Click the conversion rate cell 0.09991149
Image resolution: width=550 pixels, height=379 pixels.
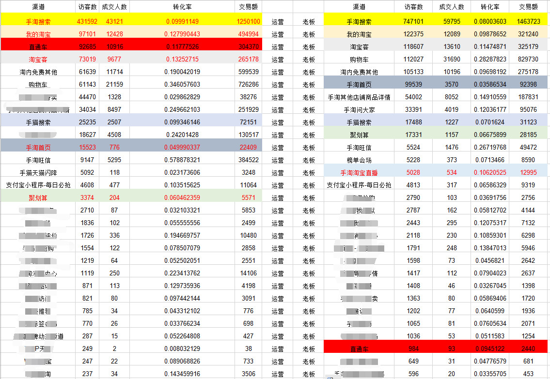[x=182, y=21]
